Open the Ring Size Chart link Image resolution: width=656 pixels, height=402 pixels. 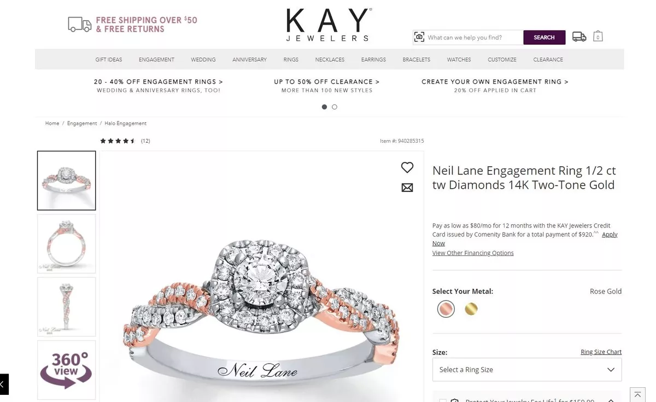pyautogui.click(x=601, y=352)
